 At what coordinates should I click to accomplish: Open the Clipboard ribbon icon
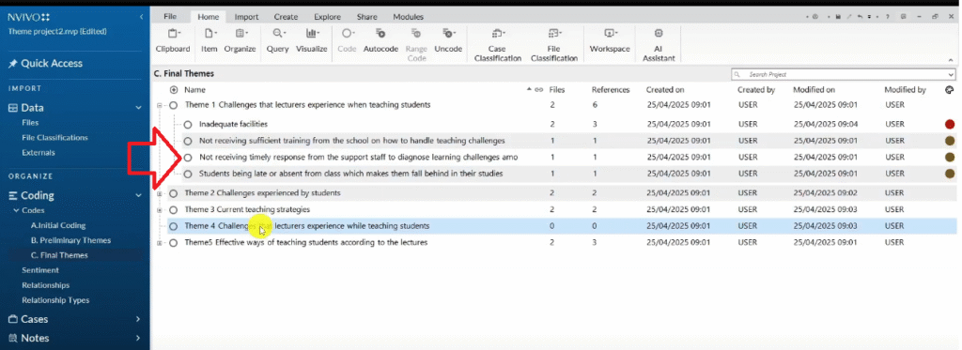[x=173, y=33]
